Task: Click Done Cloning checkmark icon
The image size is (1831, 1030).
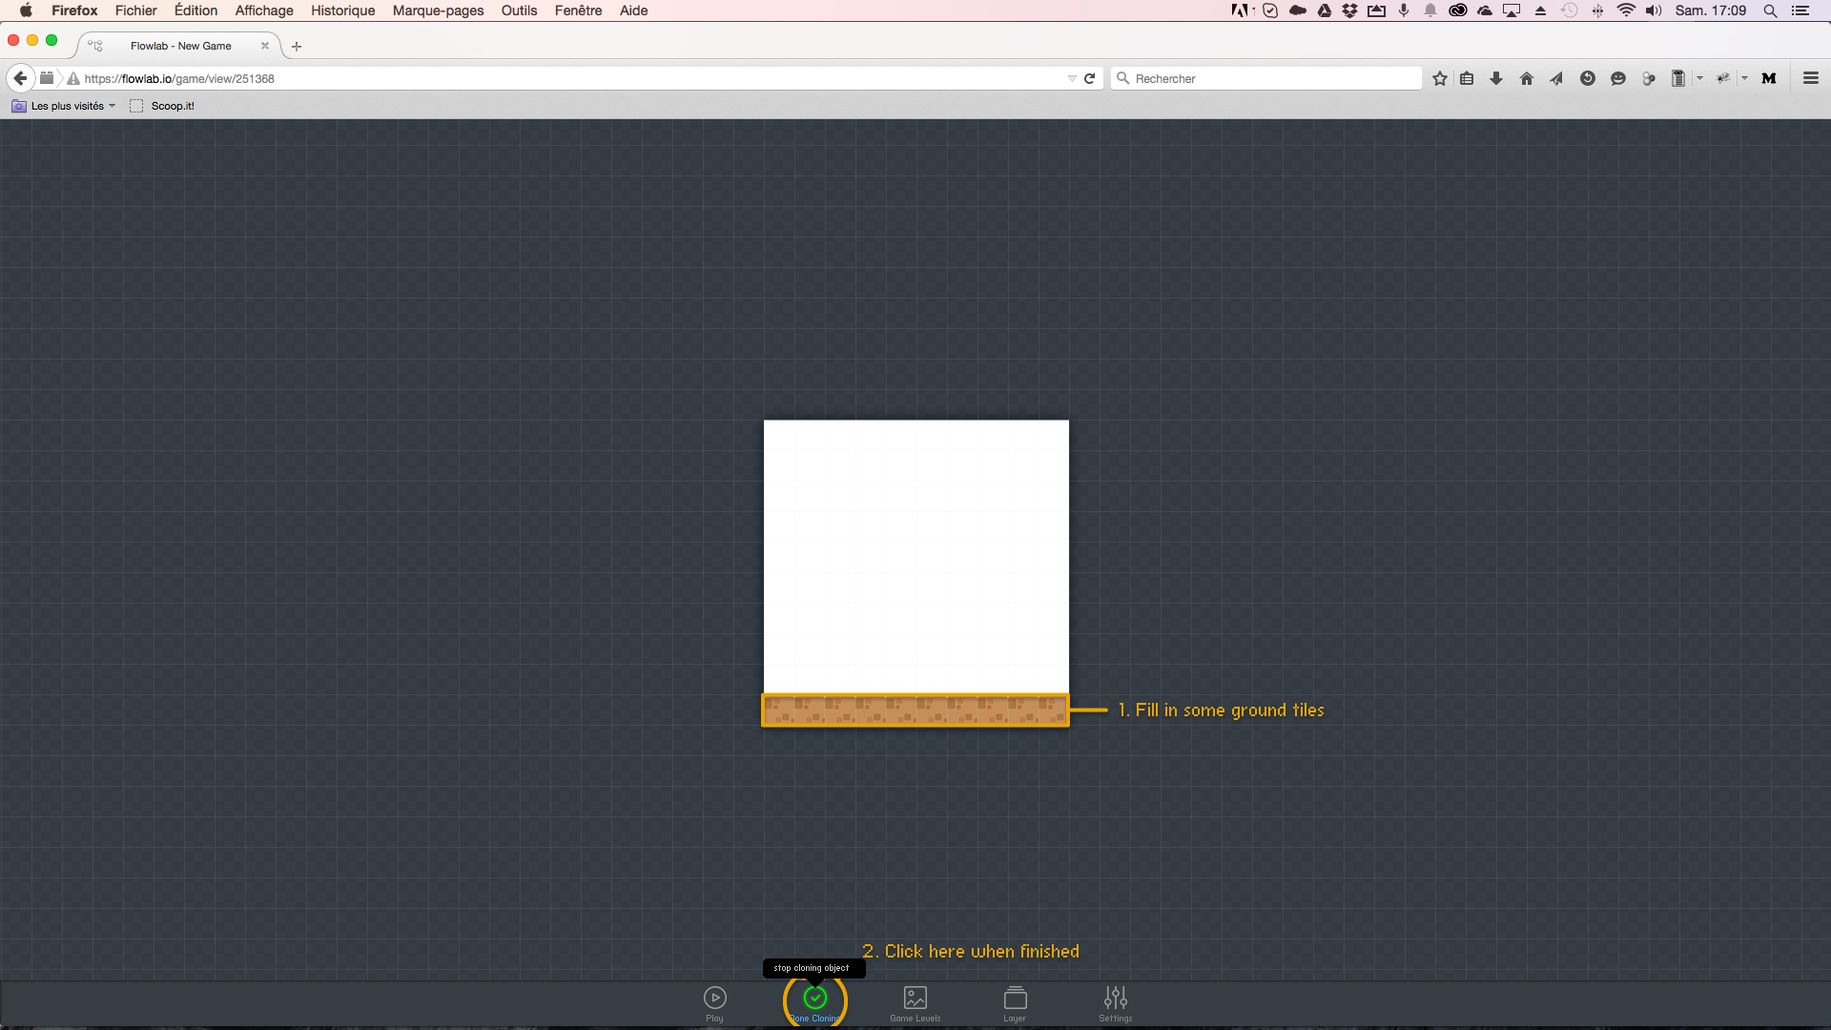Action: [815, 998]
